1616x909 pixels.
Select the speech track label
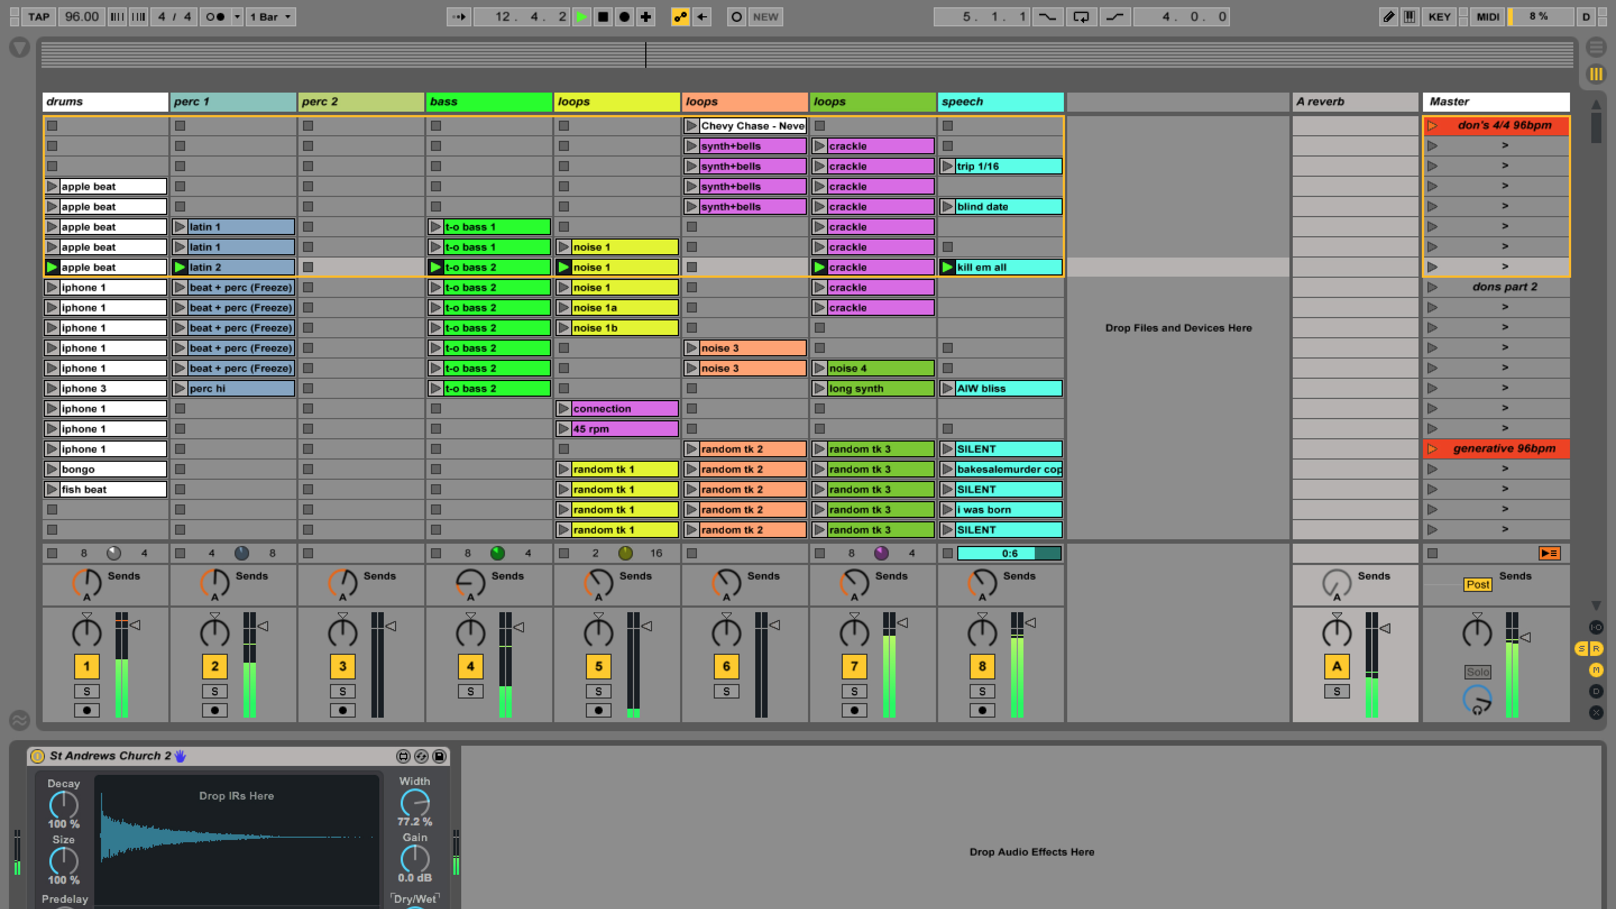point(999,101)
